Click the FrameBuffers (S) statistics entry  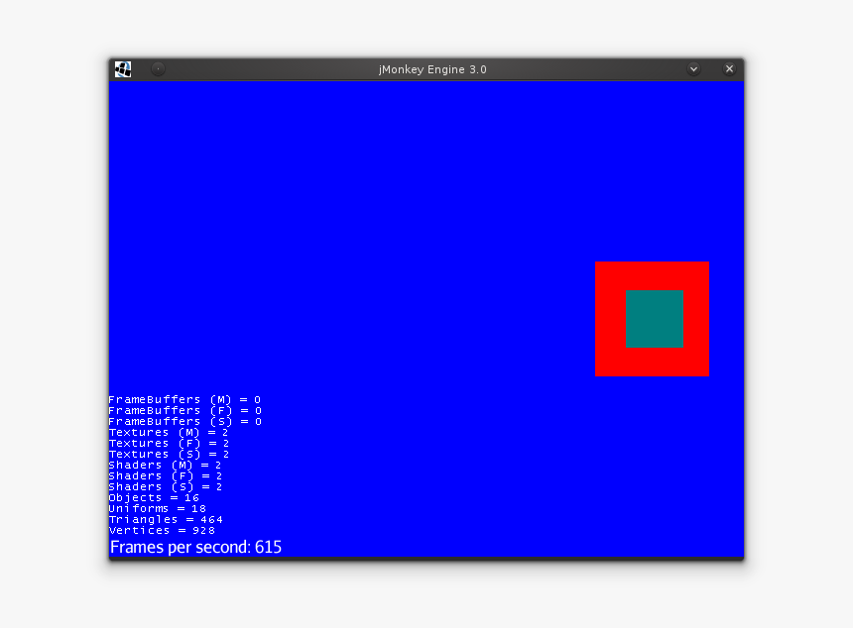(183, 421)
